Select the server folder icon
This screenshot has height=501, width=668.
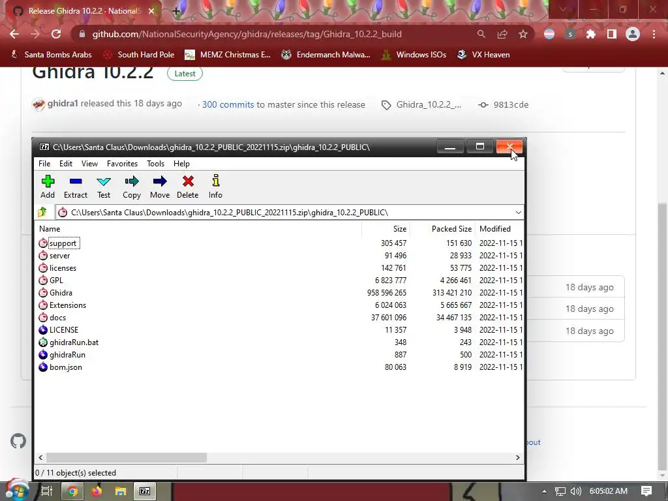coord(43,256)
